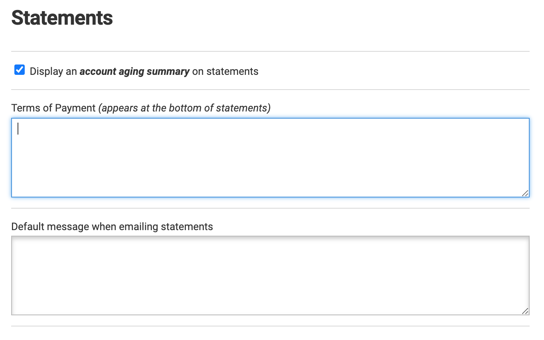Click the Display an account aging summary label
The width and height of the screenshot is (544, 340).
144,71
